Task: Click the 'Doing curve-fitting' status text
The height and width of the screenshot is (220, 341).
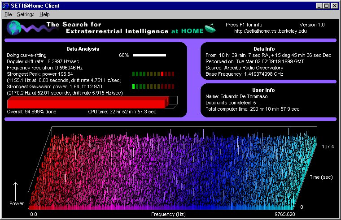Action: coord(26,56)
